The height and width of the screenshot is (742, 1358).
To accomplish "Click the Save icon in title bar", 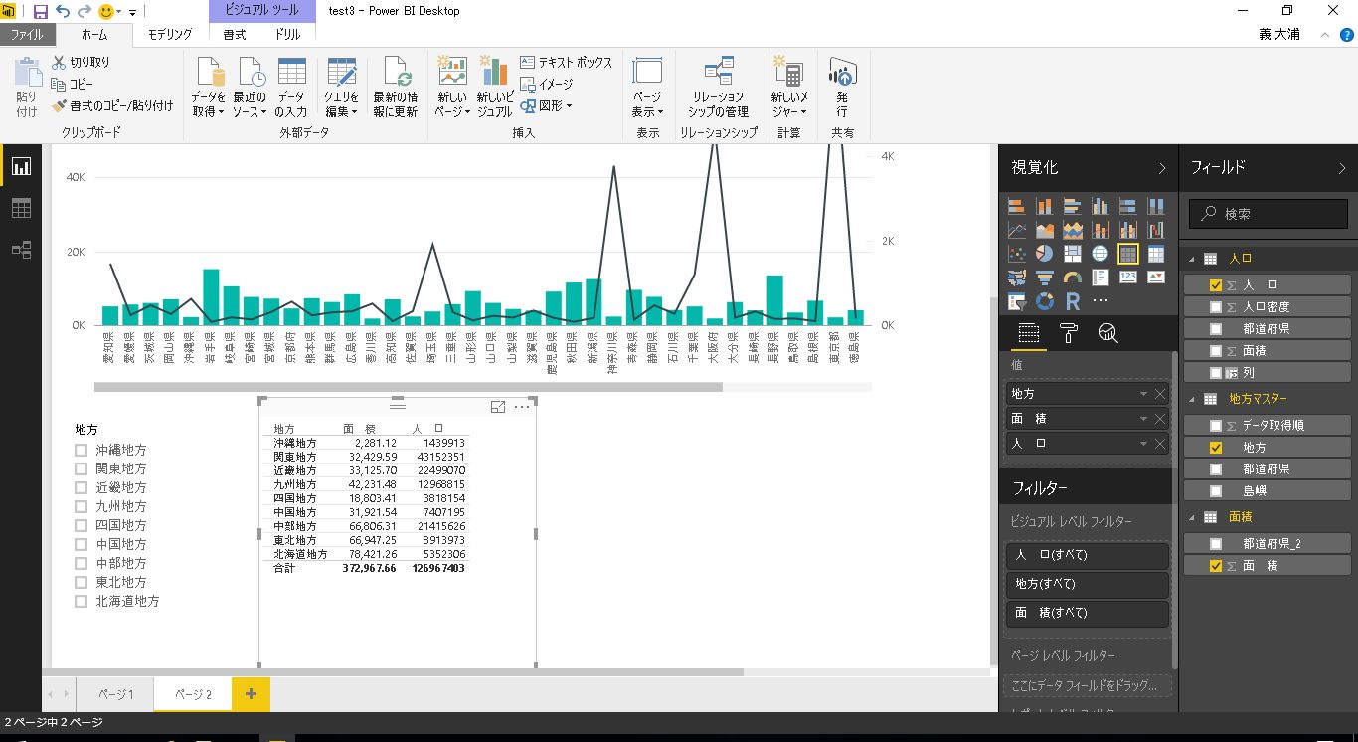I will pos(41,11).
